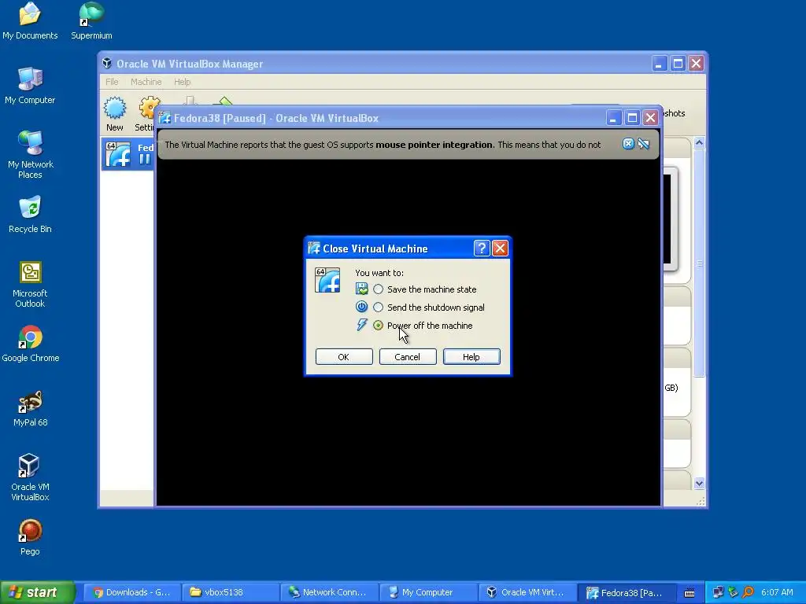Select Power off the machine radio option
The height and width of the screenshot is (604, 806).
click(379, 325)
